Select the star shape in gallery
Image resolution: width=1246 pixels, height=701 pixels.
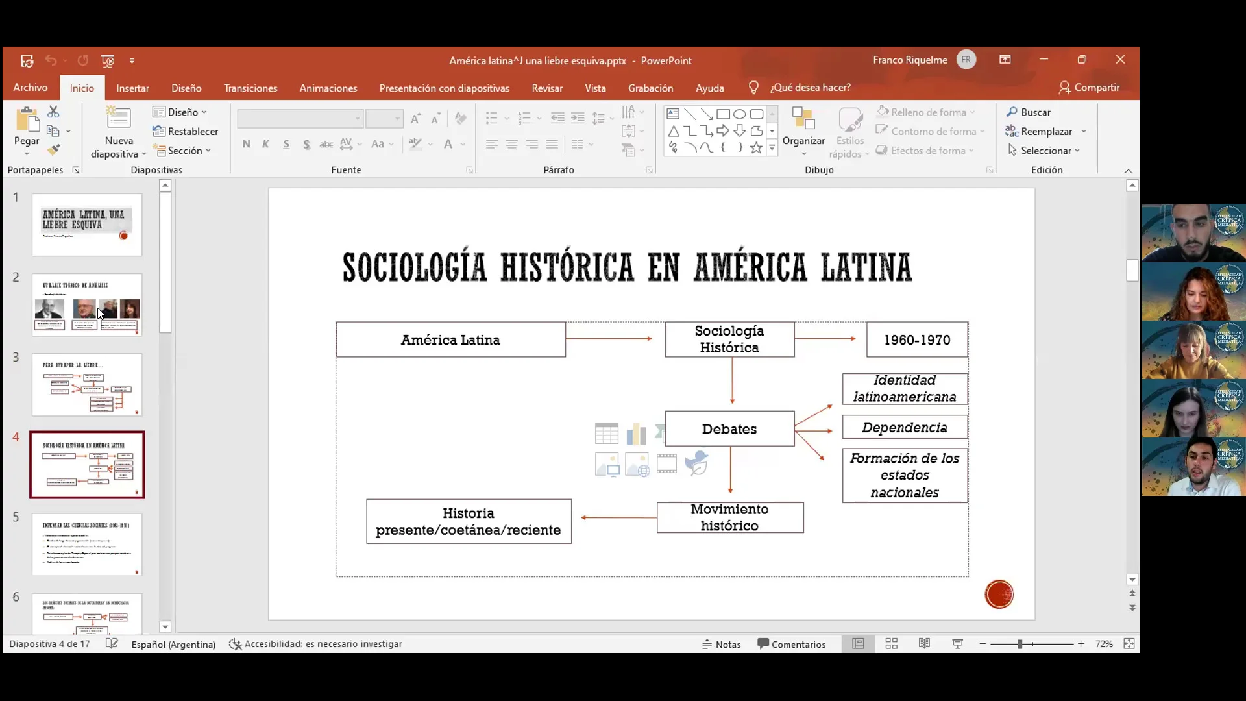(x=756, y=148)
